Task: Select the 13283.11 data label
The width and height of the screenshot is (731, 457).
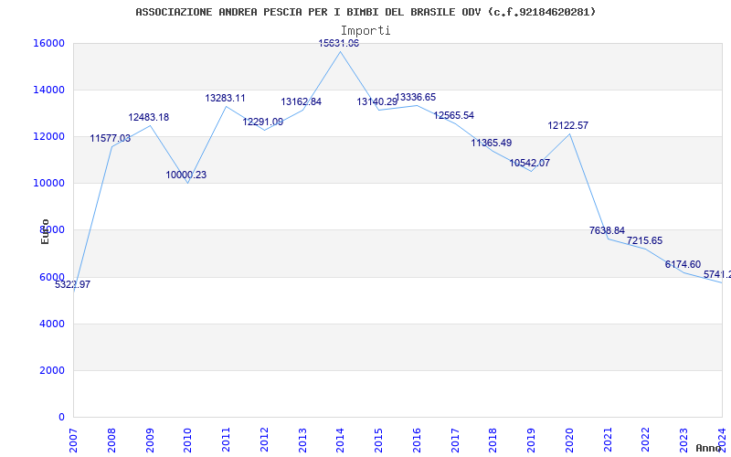Action: click(x=225, y=98)
